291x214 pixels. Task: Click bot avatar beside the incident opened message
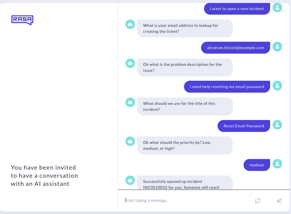coord(130,180)
